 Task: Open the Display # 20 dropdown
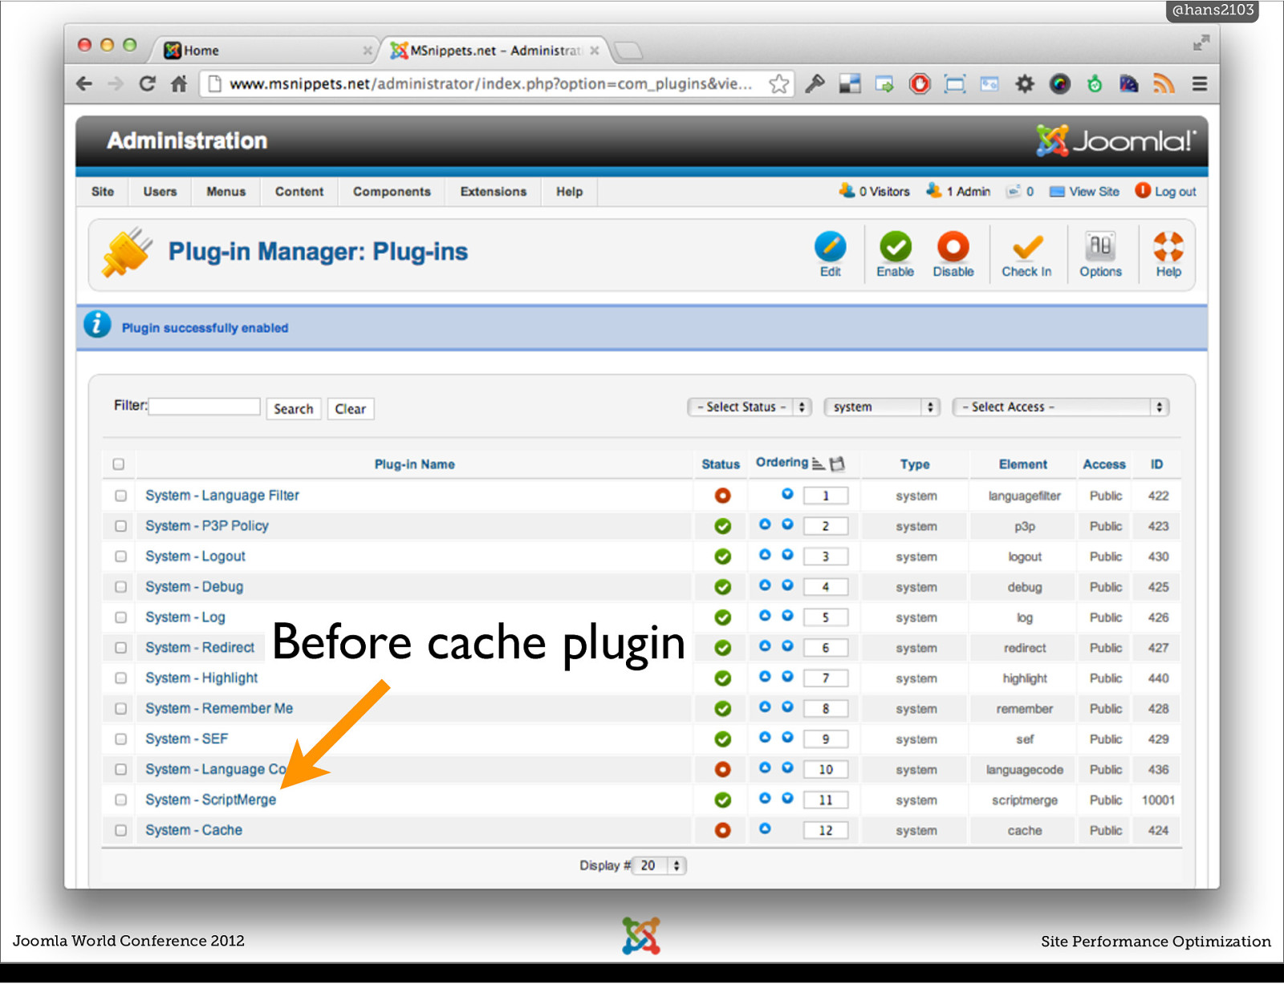[x=659, y=865]
